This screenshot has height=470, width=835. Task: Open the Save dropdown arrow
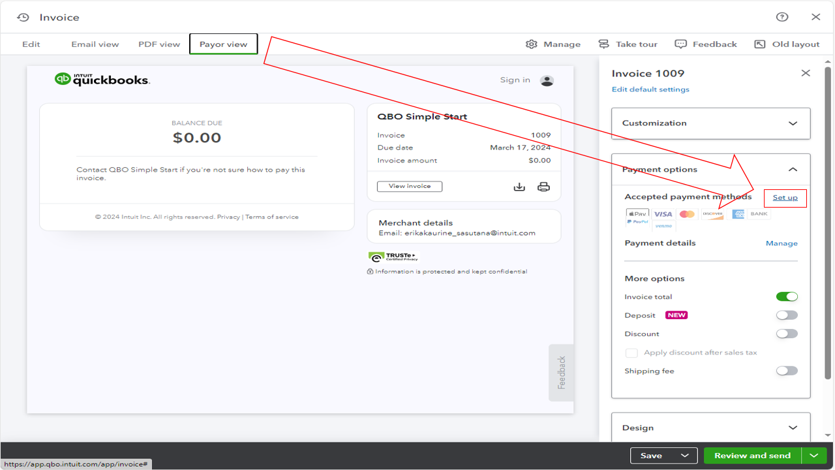[685, 455]
